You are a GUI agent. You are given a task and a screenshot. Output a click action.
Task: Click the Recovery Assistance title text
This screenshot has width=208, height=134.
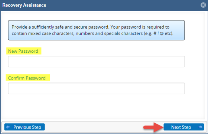click(x=24, y=5)
